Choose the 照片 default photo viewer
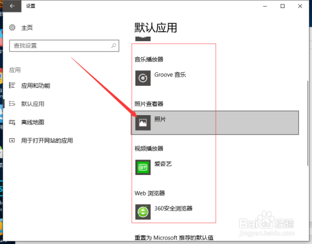 215,123
